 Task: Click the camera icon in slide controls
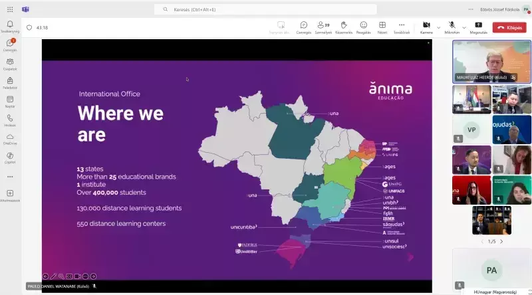[77, 276]
